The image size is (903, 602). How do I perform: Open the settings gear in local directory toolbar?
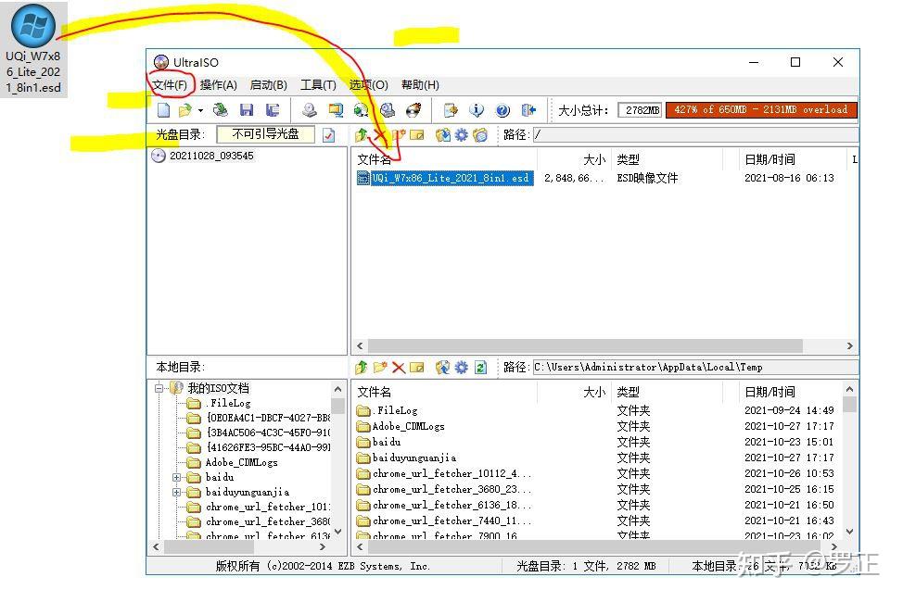tap(460, 368)
